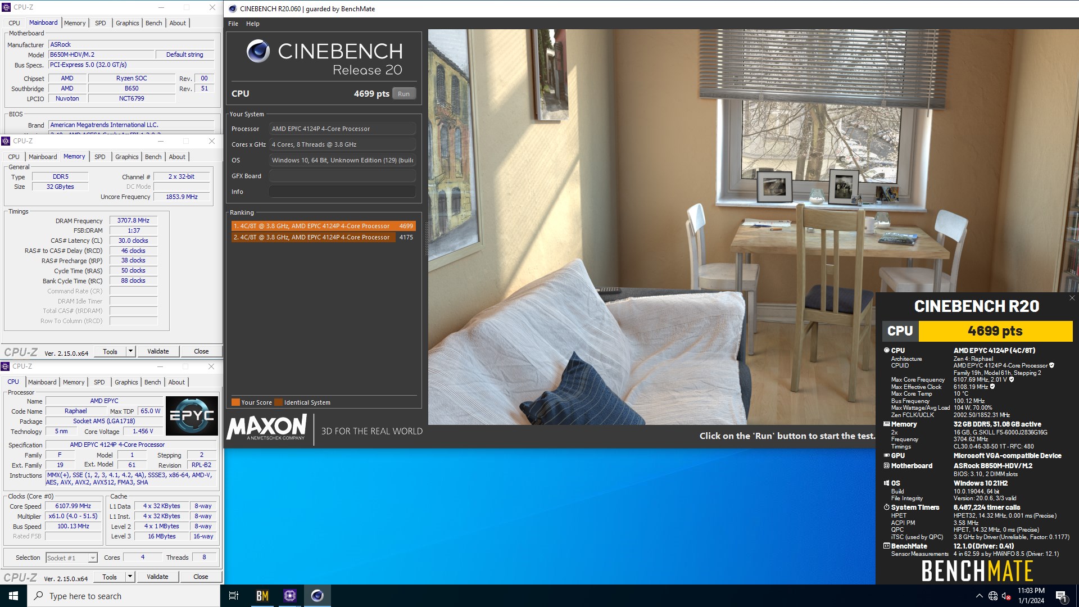Click the Core Speed 6107.99 MHz value

[73, 506]
